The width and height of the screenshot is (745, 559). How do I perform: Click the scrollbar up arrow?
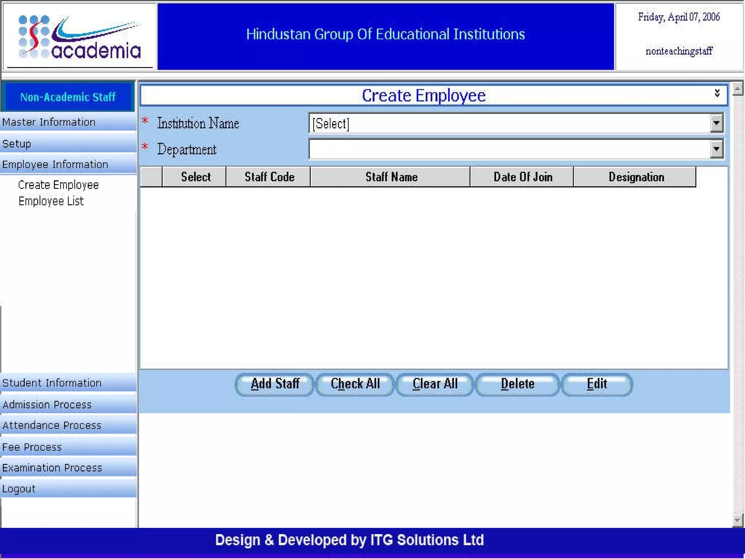click(x=737, y=88)
